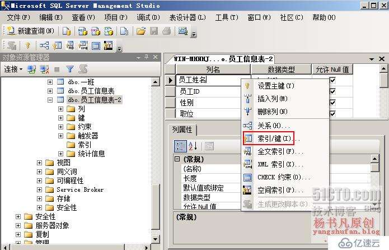Click the 员工ID column name cell

point(208,91)
